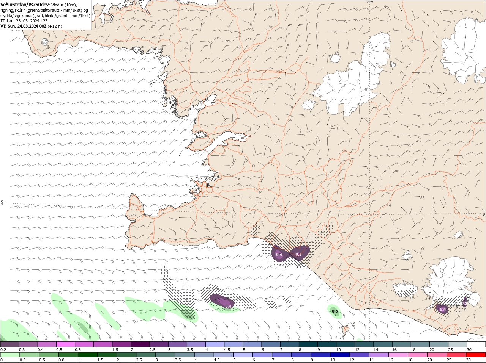Click the Veðurstofan/IS750dev title text
Viewport: 486px width, 363px height.
pos(25,5)
